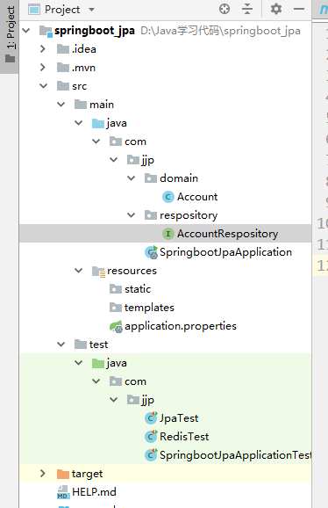Click the JpaTest class icon
328x508 pixels.
(151, 418)
